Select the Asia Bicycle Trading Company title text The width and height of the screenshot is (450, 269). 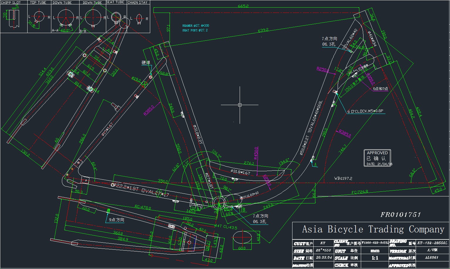[x=373, y=229]
